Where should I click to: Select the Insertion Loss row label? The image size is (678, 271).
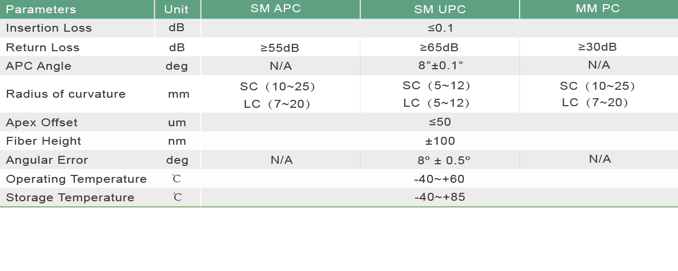point(49,28)
